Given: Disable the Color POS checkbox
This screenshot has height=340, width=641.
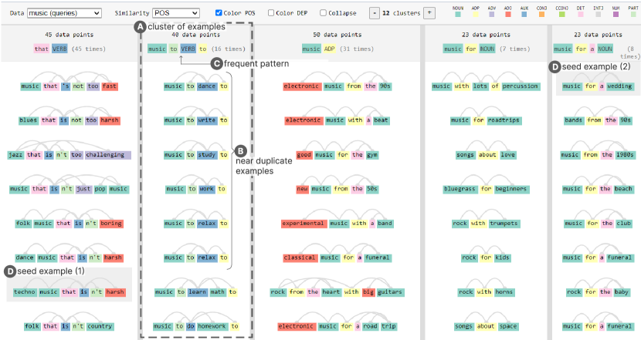Looking at the screenshot, I should tap(219, 13).
